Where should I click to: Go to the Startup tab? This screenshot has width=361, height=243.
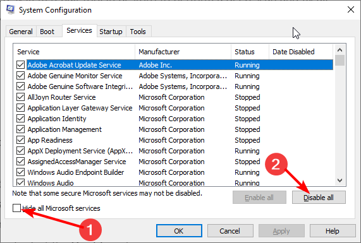click(111, 32)
